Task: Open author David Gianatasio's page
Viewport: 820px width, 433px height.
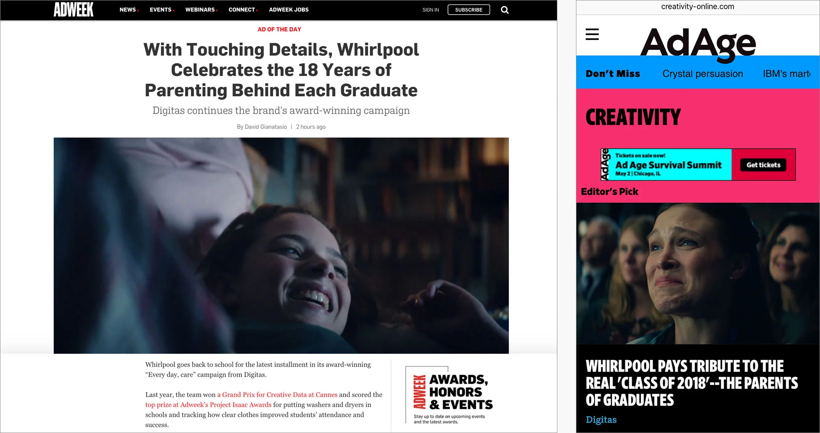Action: coord(265,127)
